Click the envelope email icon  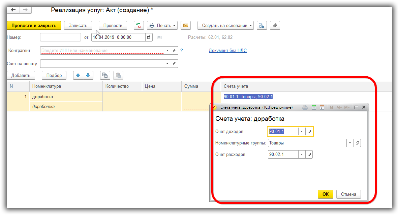click(x=185, y=25)
